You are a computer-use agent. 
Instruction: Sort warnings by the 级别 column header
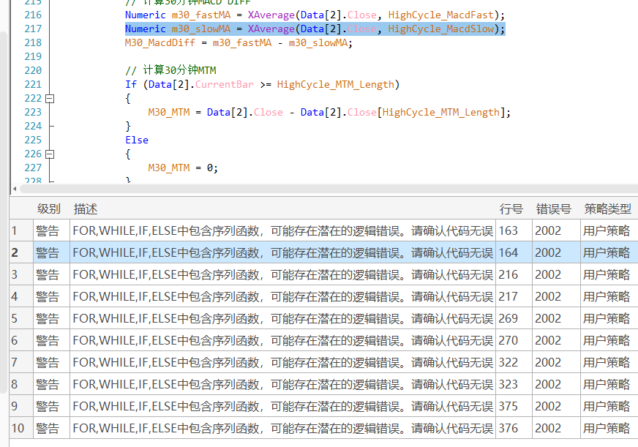[x=49, y=209]
